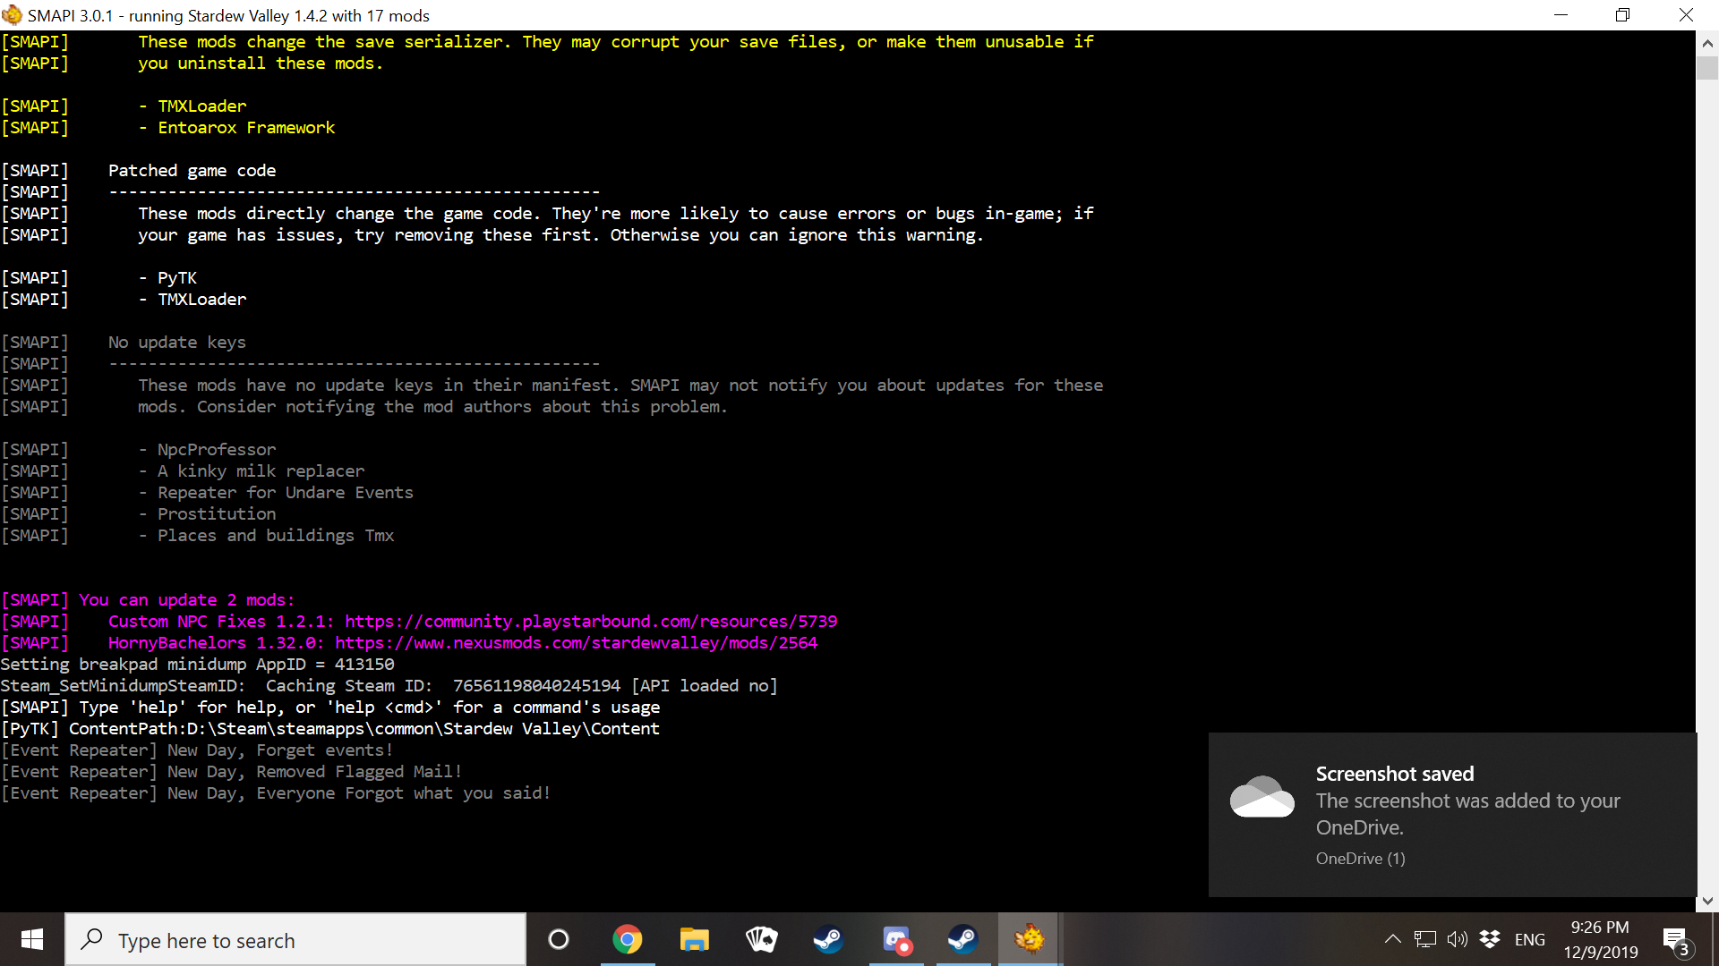
Task: Minimize the SMAPI console window
Action: point(1561,14)
